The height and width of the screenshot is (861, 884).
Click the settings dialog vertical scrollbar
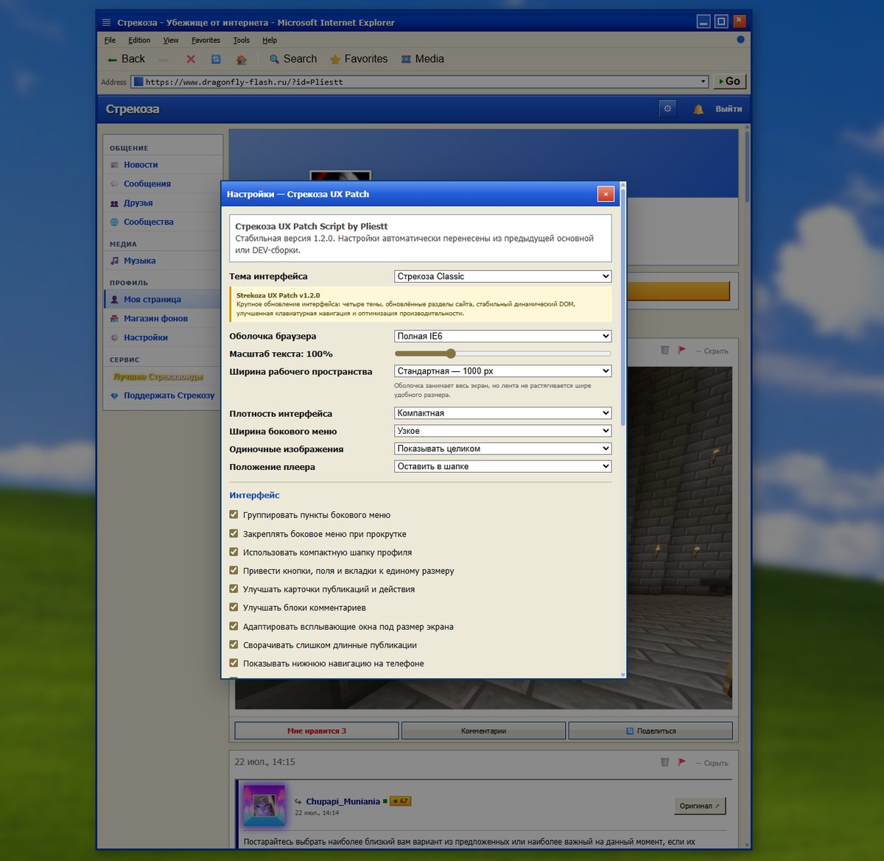click(x=623, y=307)
